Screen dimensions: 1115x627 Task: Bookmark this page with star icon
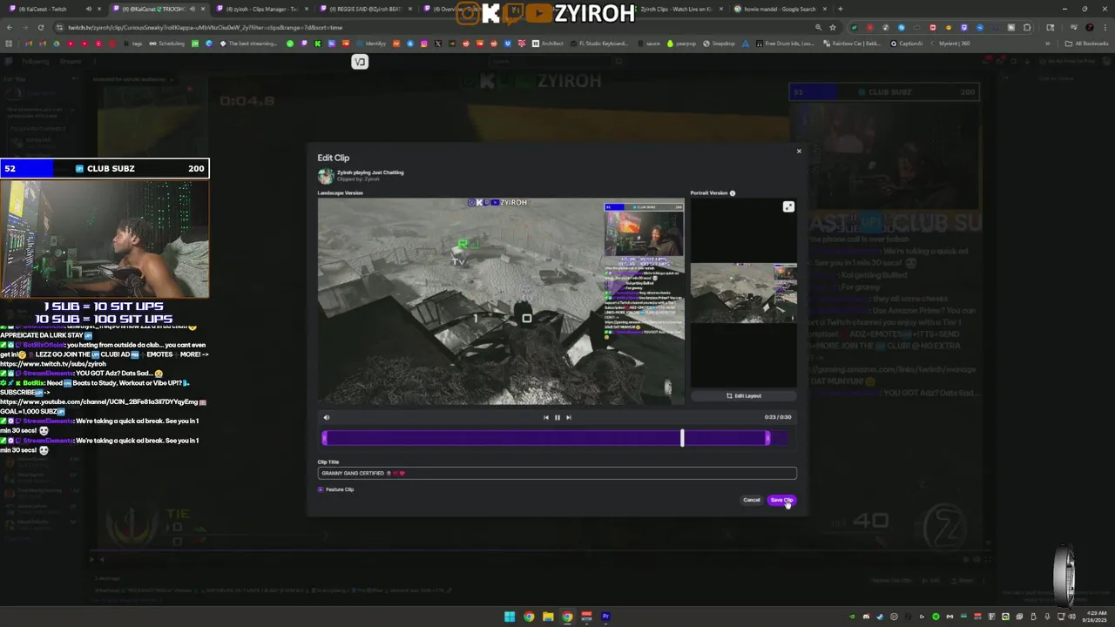(x=832, y=27)
